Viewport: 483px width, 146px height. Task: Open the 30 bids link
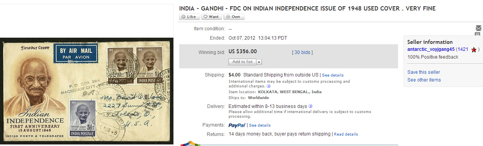pos(302,52)
